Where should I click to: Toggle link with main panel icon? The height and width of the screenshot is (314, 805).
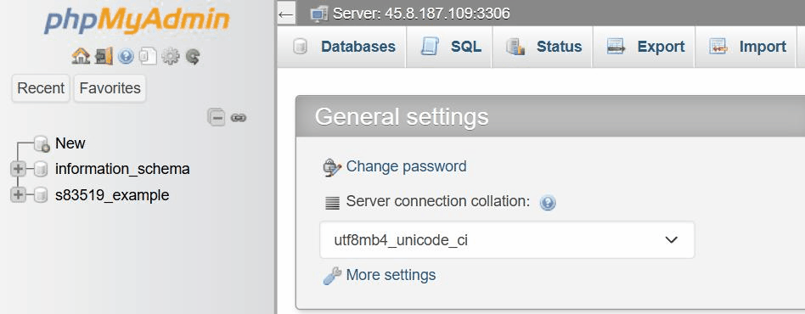239,118
